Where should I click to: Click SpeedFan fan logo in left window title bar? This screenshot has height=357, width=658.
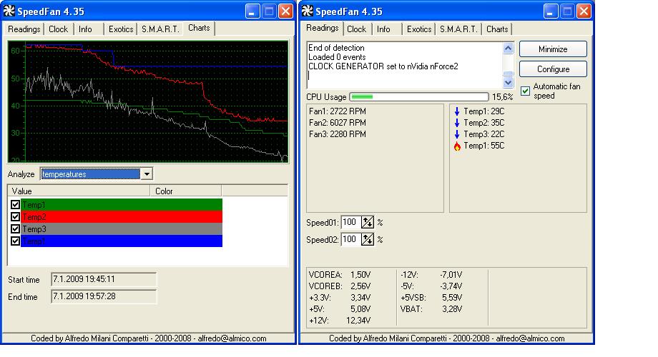9,11
